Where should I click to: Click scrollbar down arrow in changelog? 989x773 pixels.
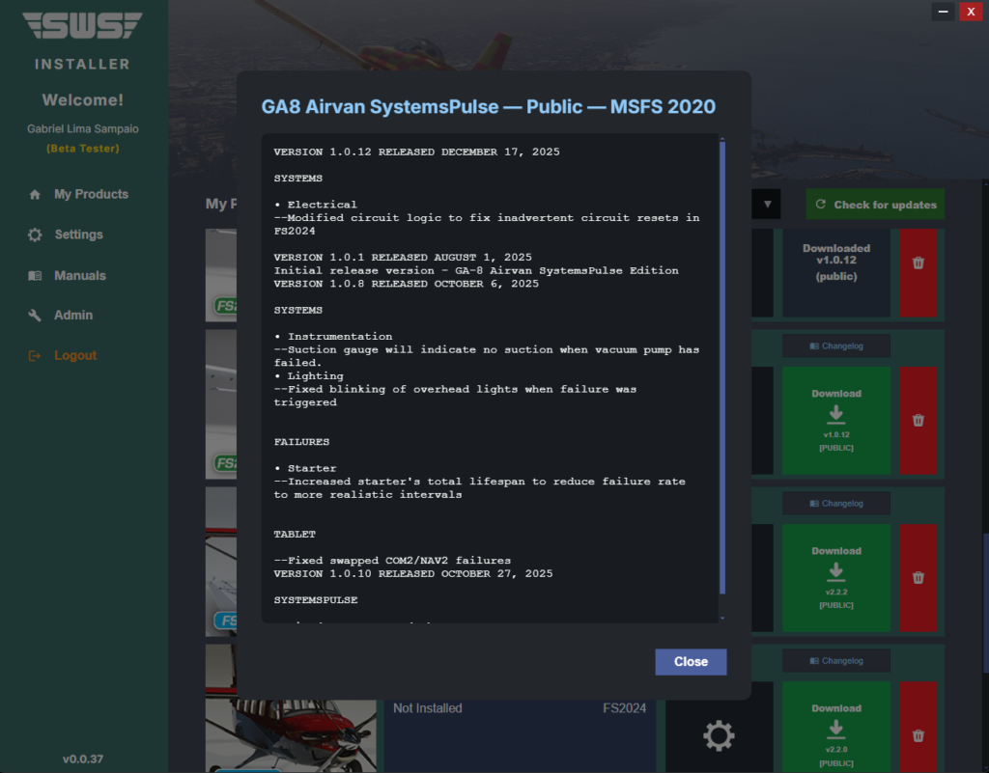[x=722, y=619]
